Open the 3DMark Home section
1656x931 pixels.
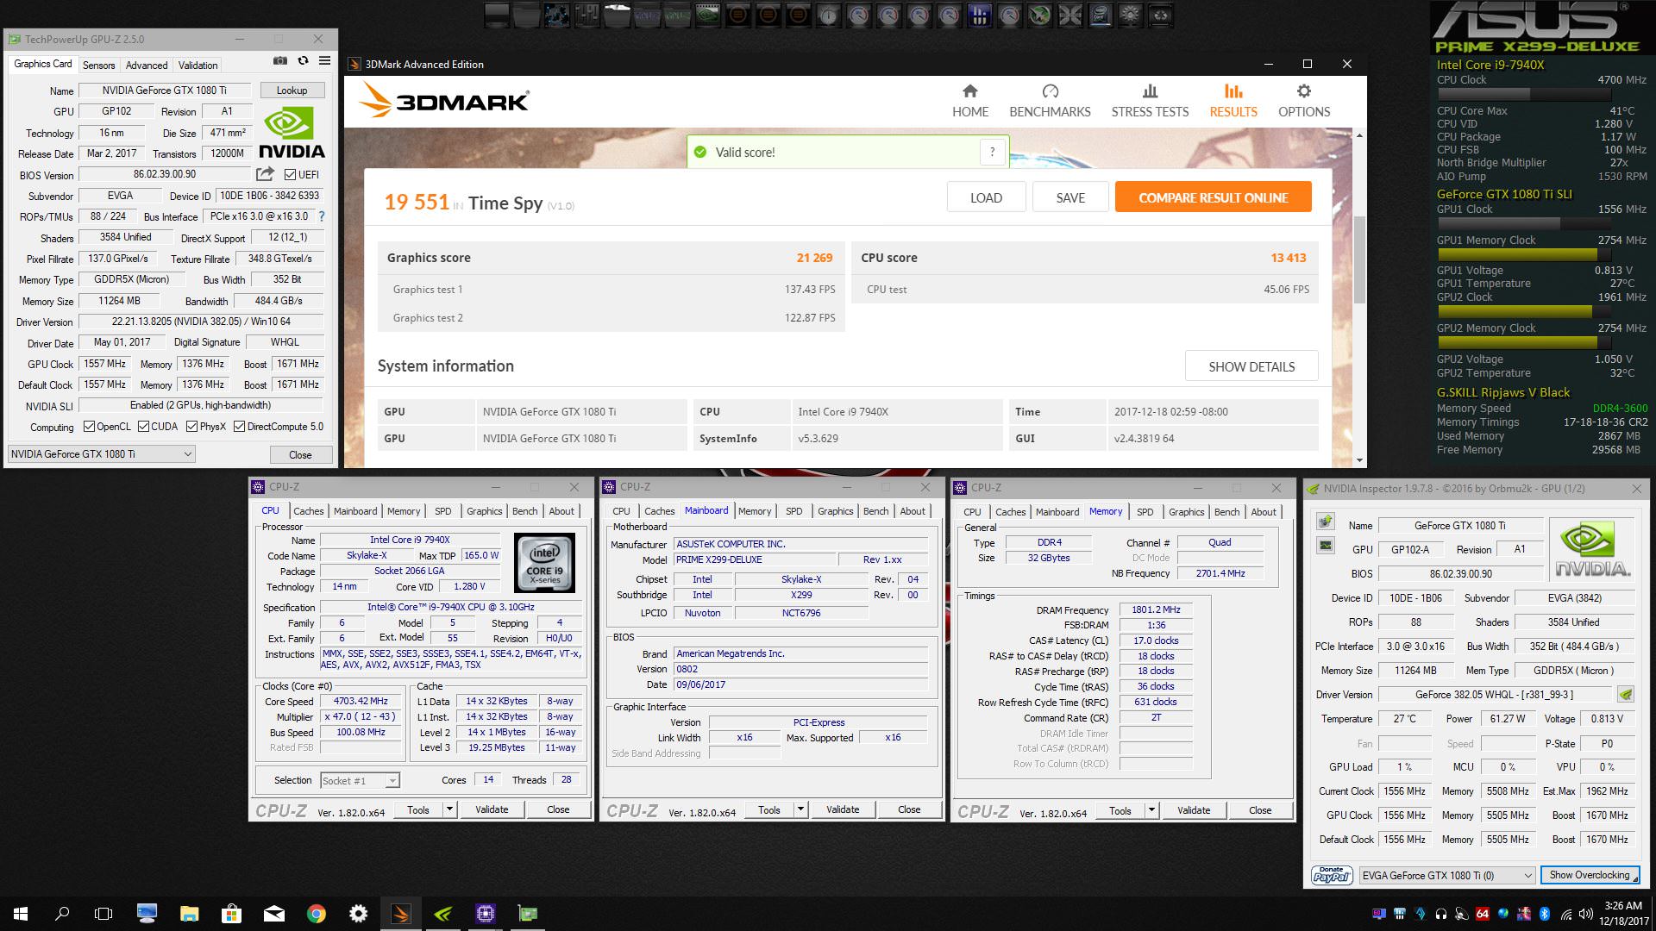click(x=970, y=100)
